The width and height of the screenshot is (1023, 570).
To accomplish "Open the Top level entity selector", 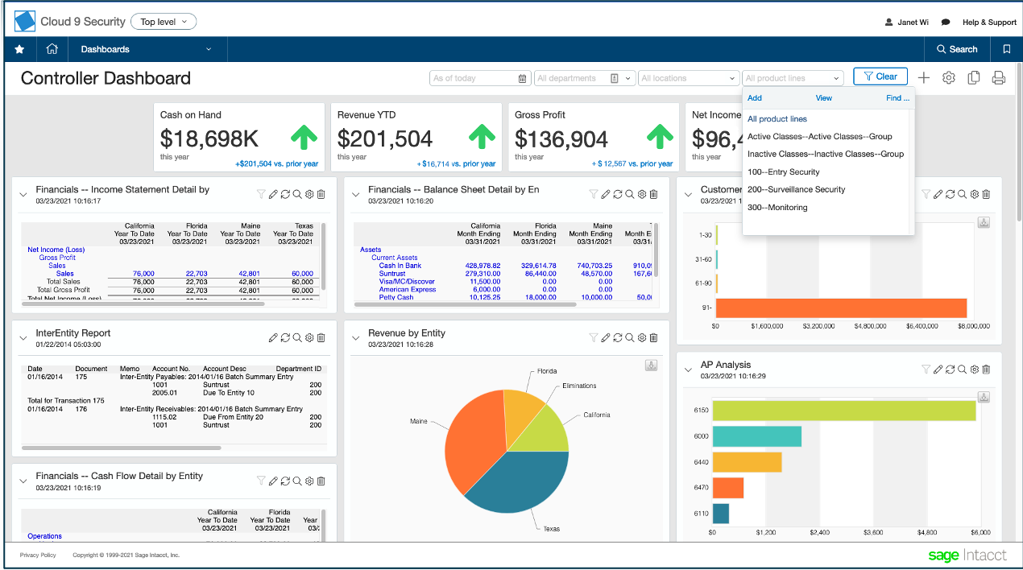I will pyautogui.click(x=163, y=22).
